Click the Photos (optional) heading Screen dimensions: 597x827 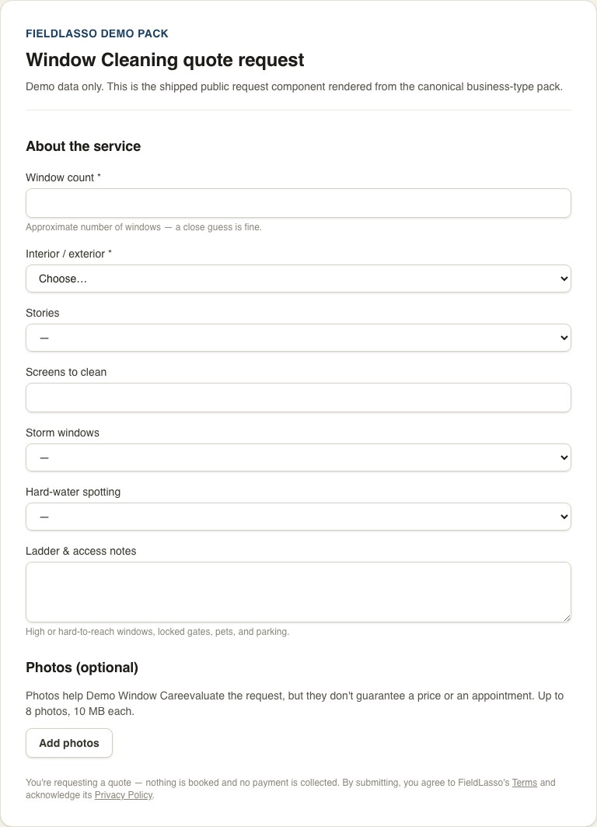coord(82,668)
